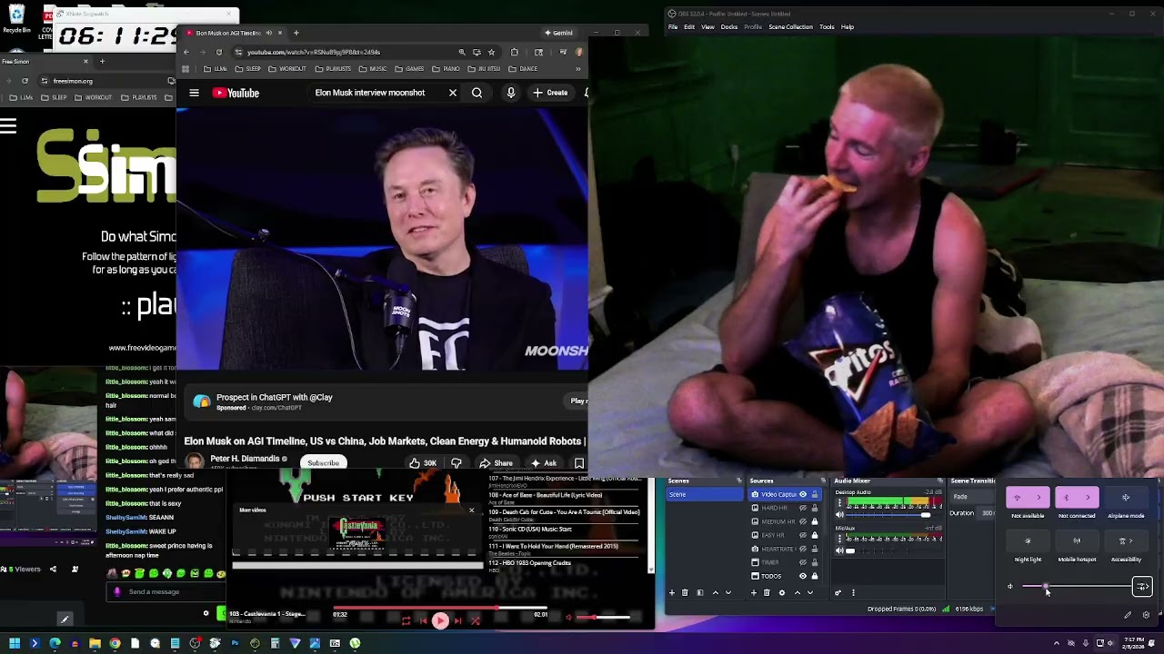The image size is (1164, 654).
Task: Click the YouTube search magnifier button
Action: coord(477,93)
